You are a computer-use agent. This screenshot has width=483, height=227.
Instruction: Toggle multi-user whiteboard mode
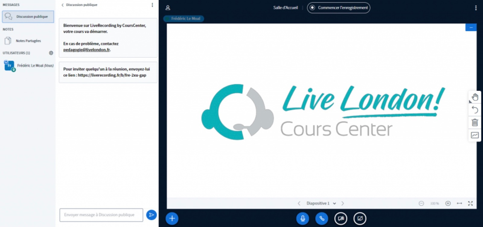pos(475,135)
